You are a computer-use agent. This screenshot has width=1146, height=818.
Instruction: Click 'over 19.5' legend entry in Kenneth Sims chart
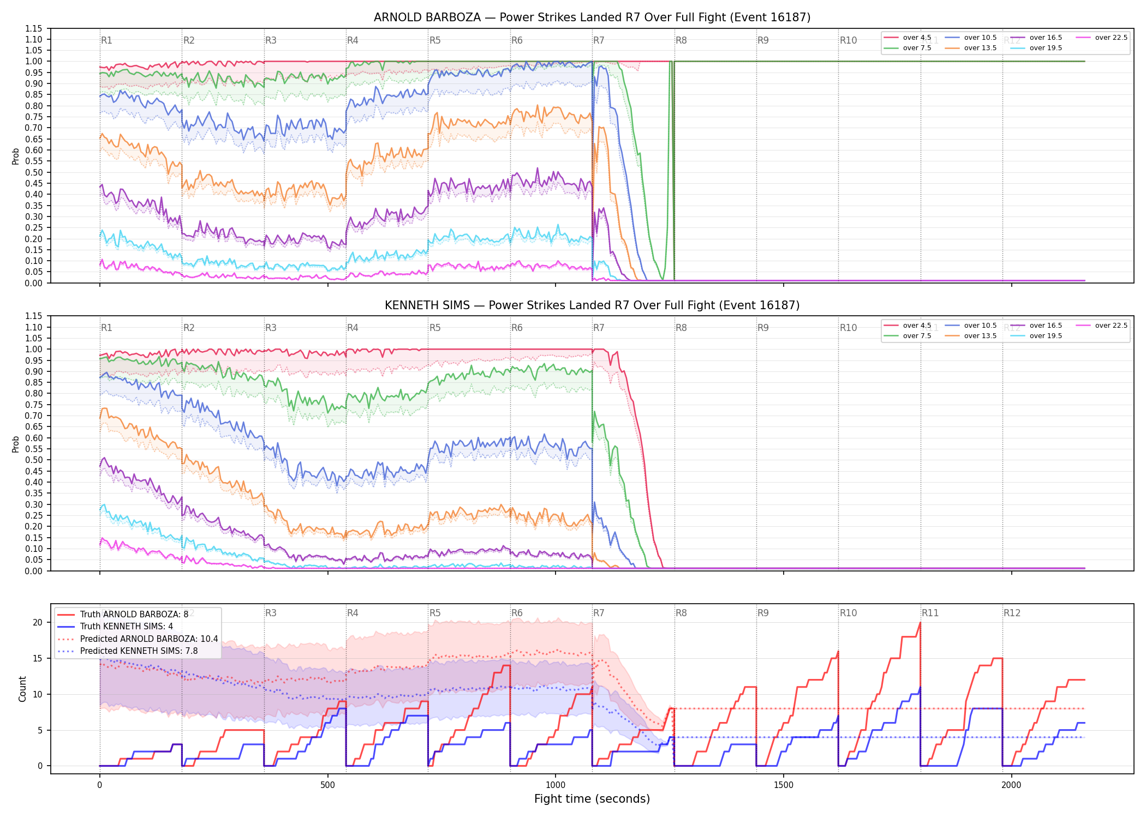[x=1036, y=336]
